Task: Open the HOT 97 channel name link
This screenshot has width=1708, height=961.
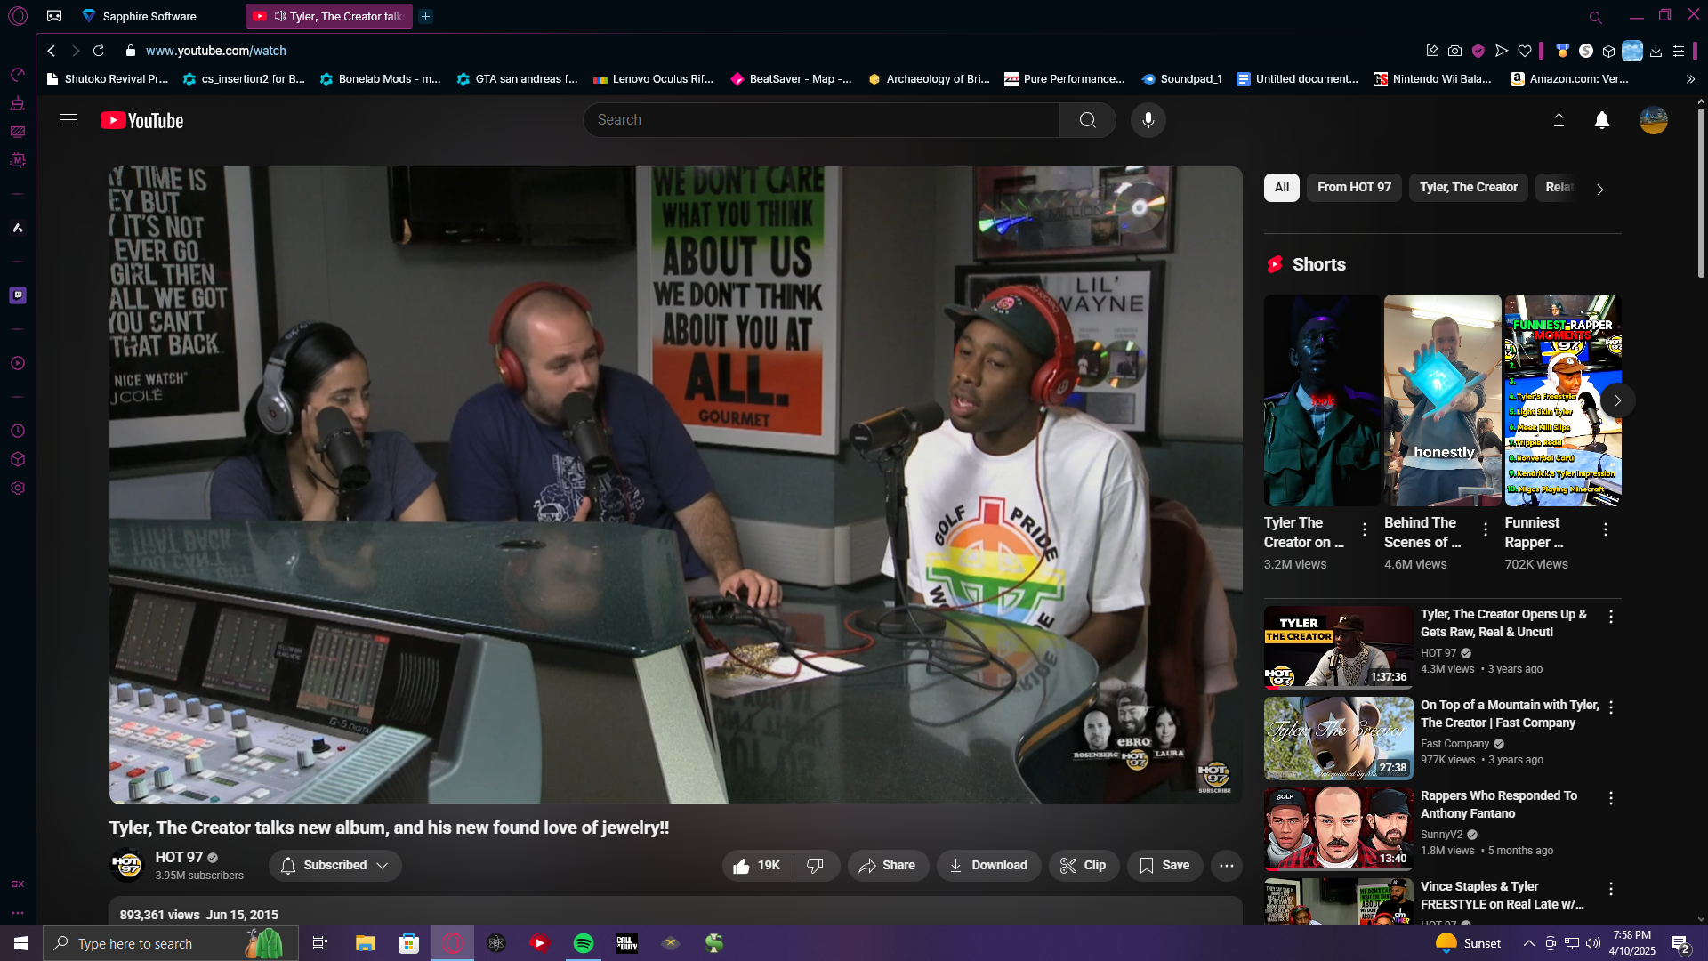Action: click(179, 857)
